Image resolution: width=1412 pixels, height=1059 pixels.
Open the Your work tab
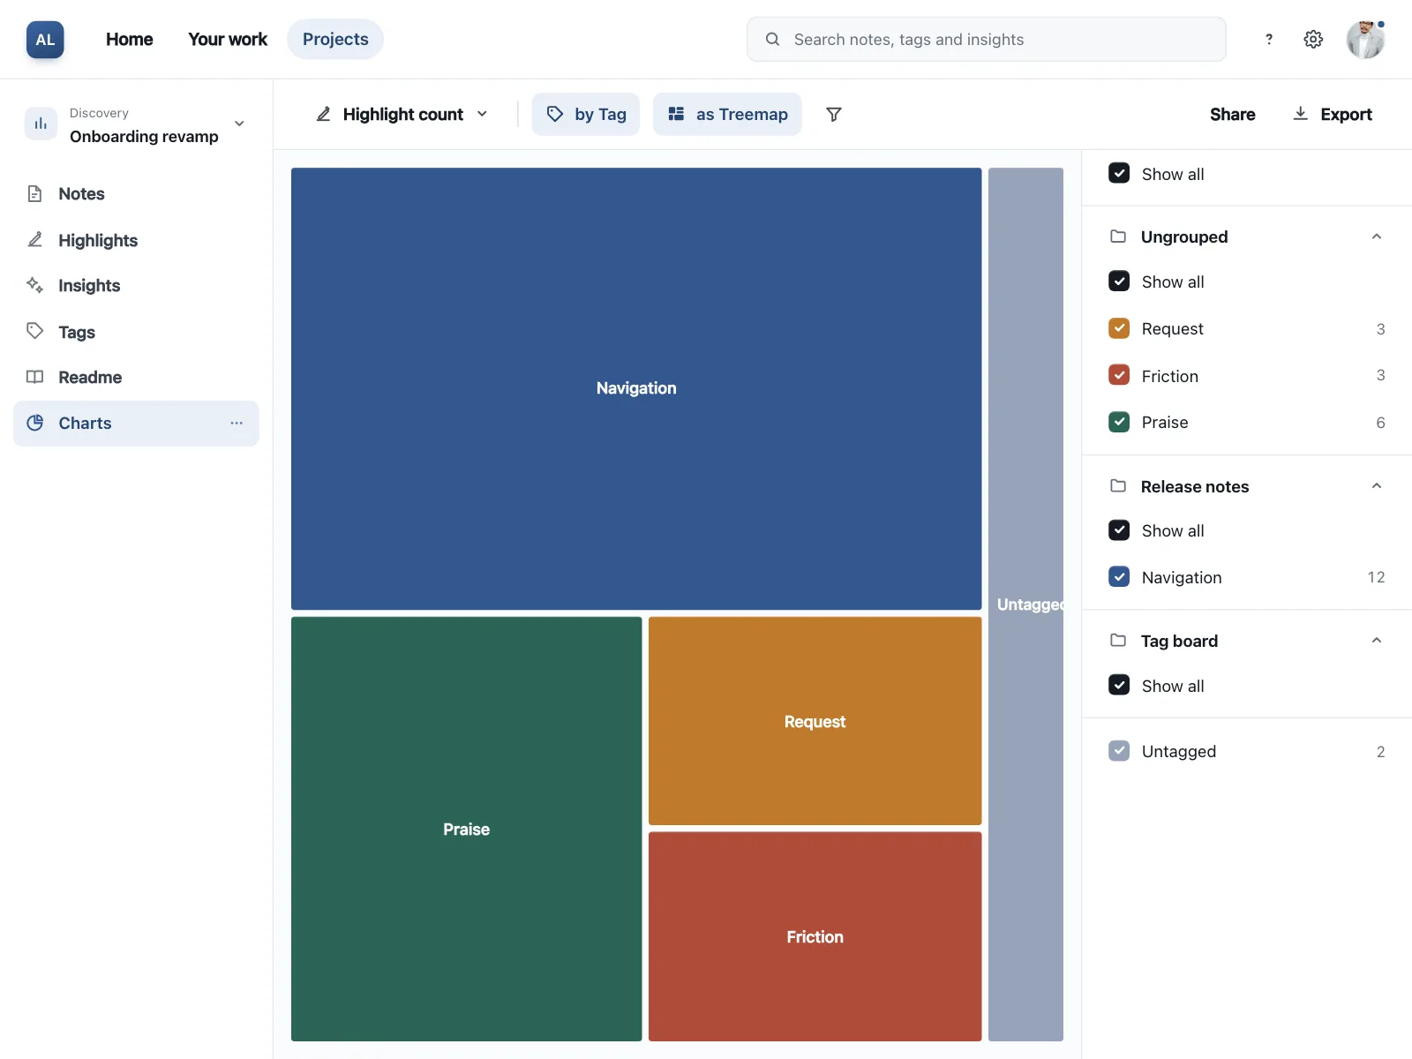228,39
